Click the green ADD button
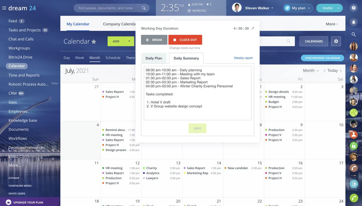The image size is (362, 206). [x=116, y=41]
